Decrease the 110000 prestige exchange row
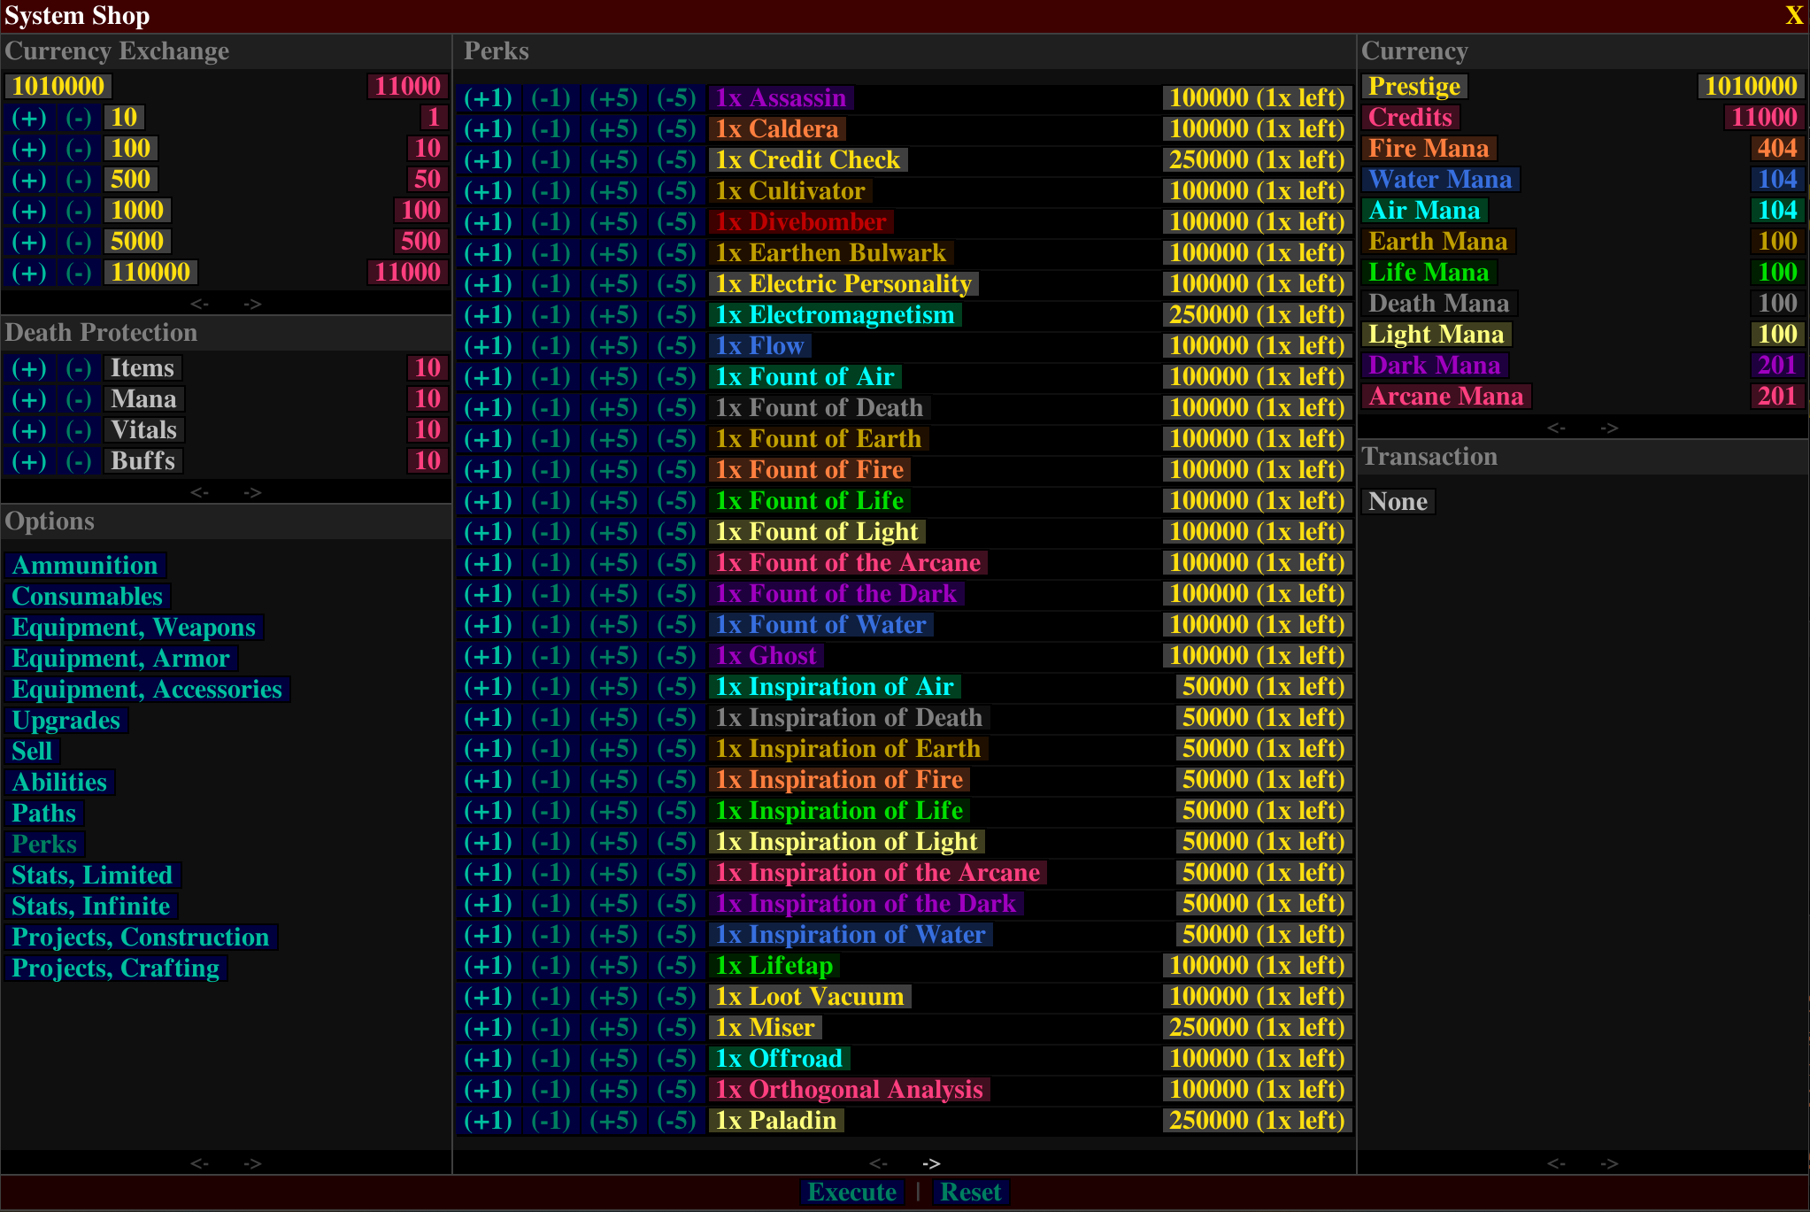Viewport: 1810px width, 1212px height. pyautogui.click(x=78, y=273)
